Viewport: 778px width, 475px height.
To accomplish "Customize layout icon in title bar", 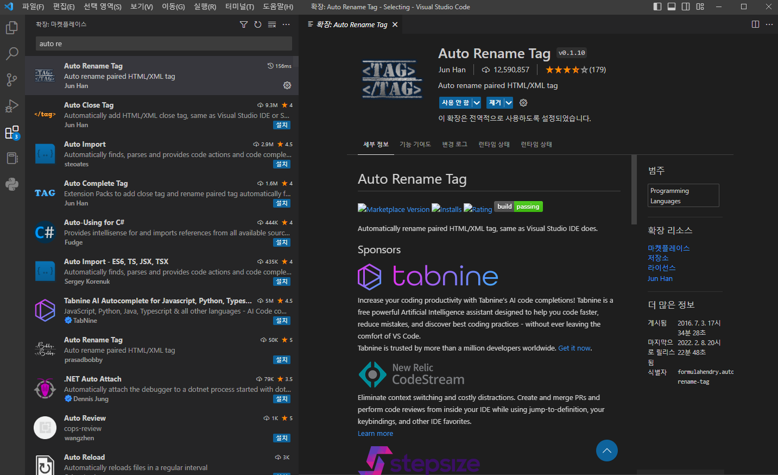I will coord(700,7).
